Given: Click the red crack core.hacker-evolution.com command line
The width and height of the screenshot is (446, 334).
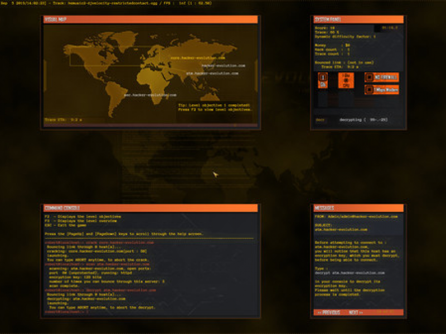Looking at the screenshot, I should (99, 243).
